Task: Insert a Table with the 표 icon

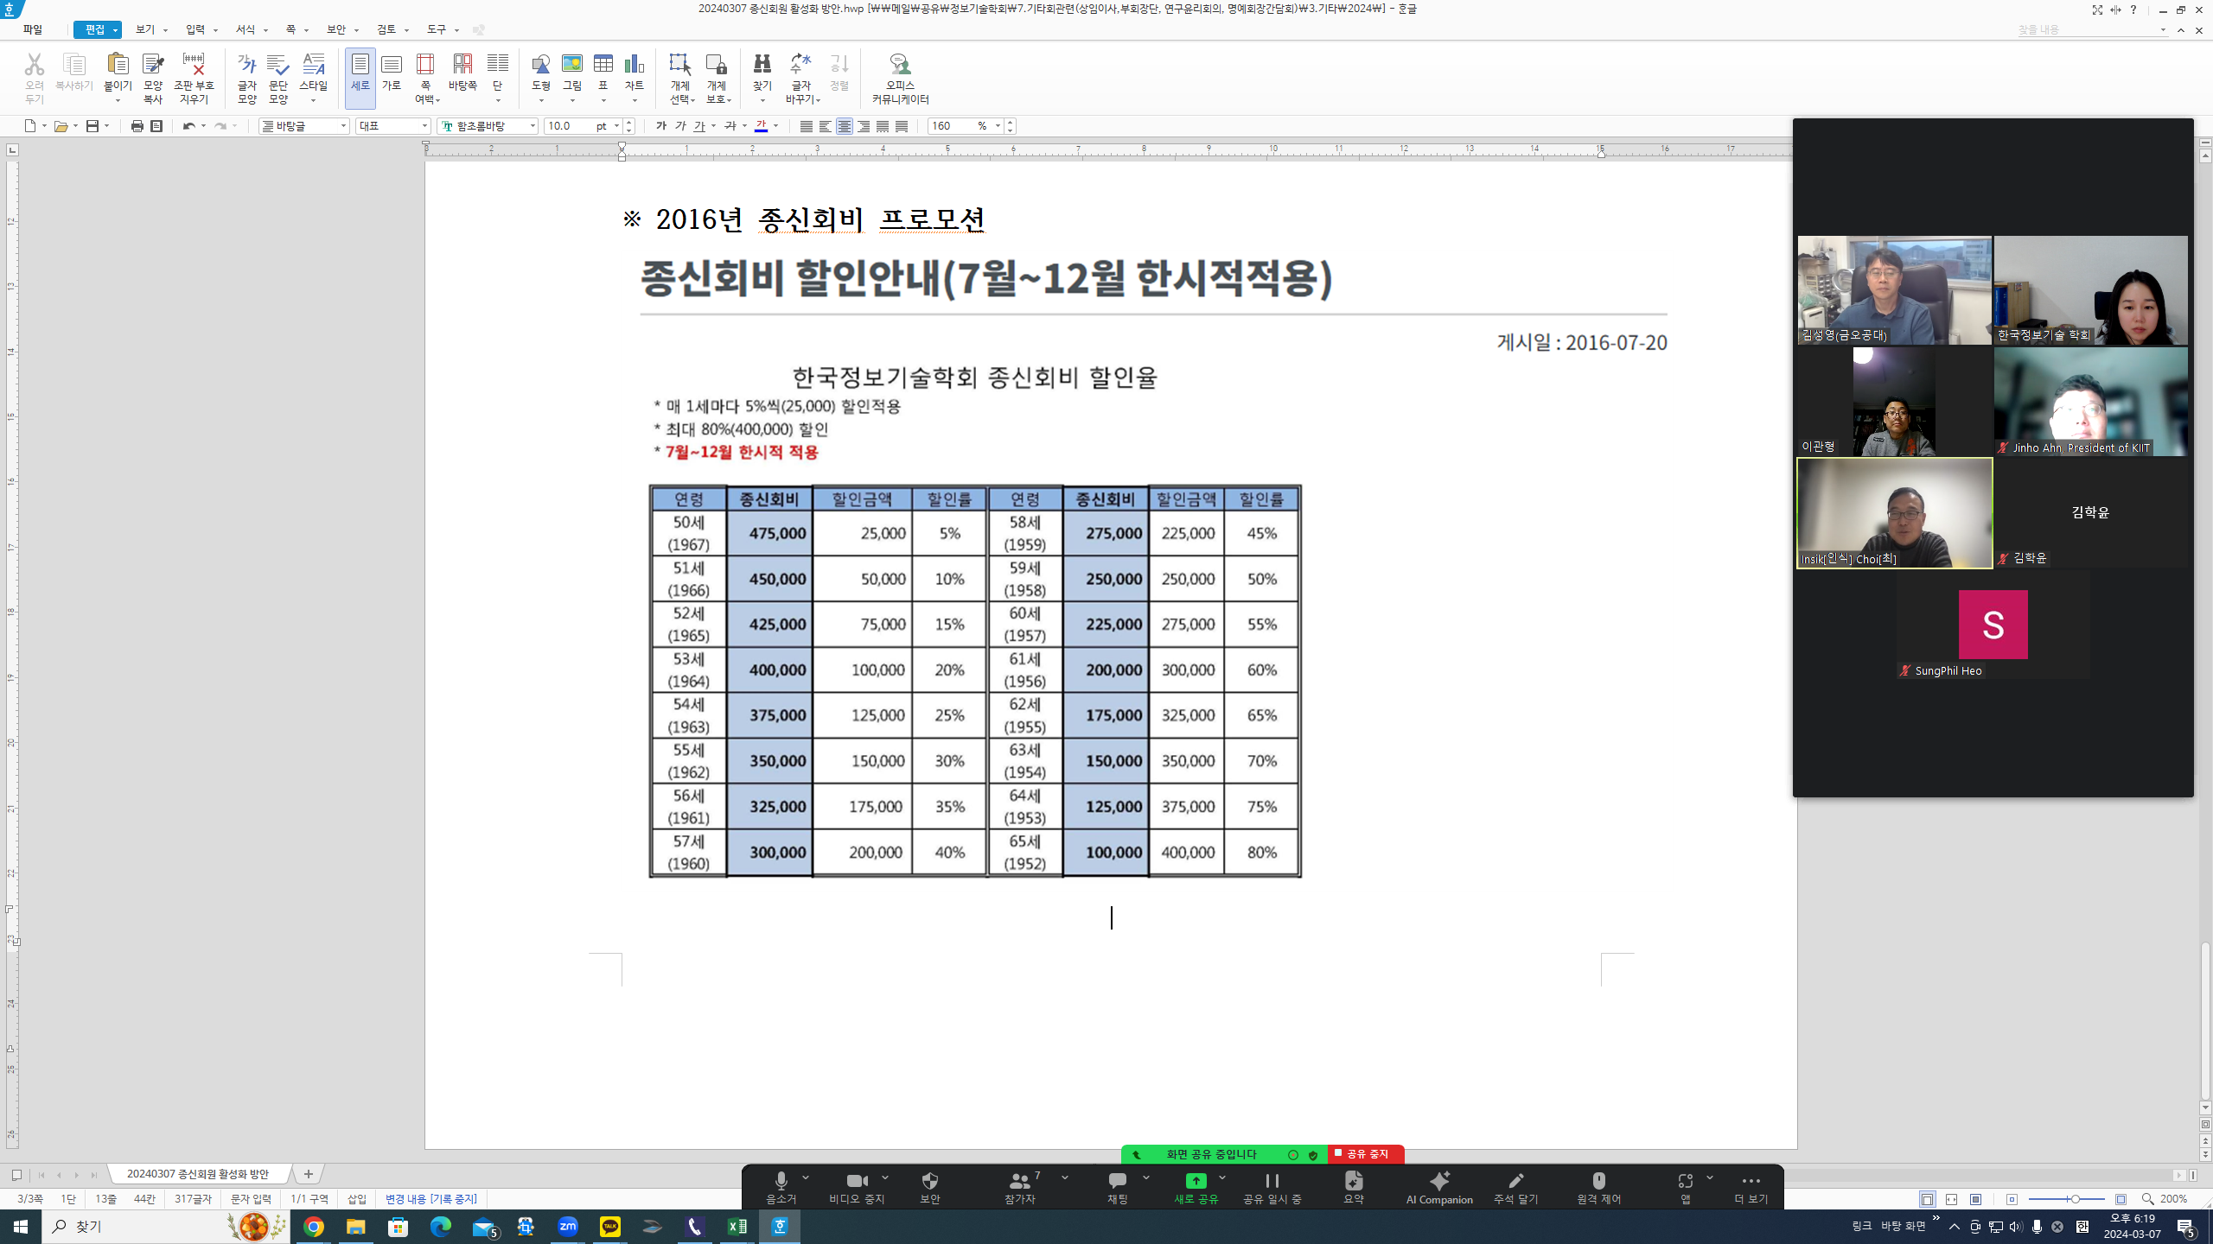Action: click(603, 64)
